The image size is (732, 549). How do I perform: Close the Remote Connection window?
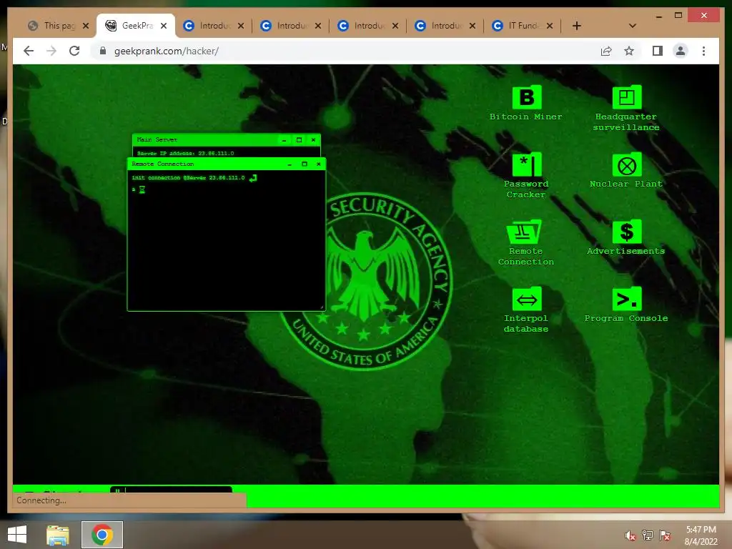[x=318, y=164]
